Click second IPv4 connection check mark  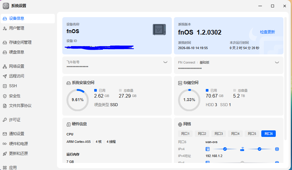(260, 149)
